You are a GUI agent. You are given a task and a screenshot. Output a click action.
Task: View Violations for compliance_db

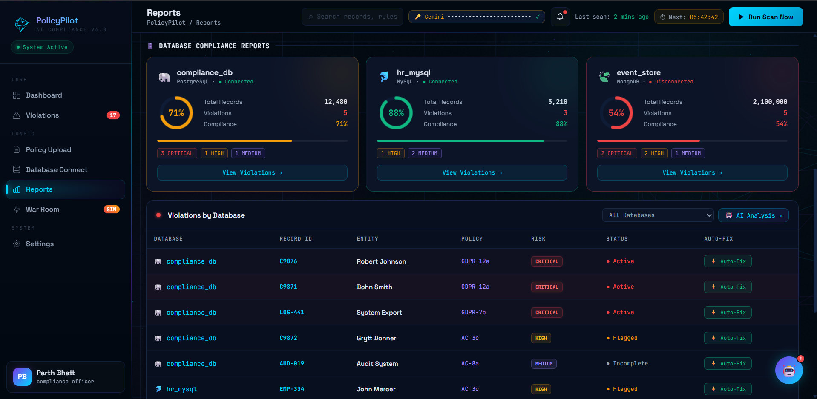[x=252, y=173]
